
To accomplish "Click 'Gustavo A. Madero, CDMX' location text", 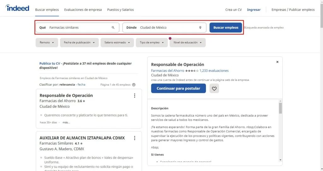I will [x=62, y=149].
